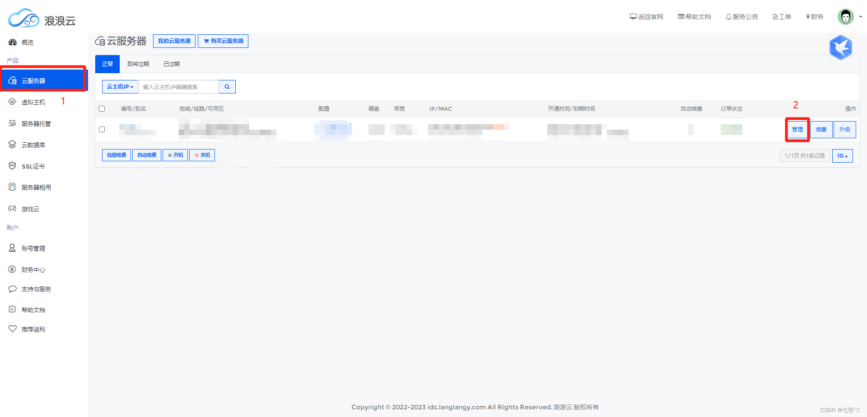Switch to the 即将过期 tab
Viewport: 867px width, 417px height.
(138, 64)
